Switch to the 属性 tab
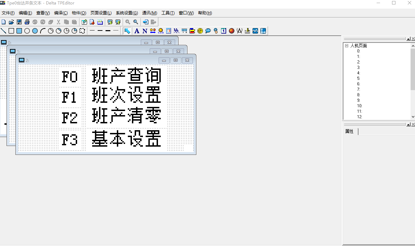 [350, 131]
